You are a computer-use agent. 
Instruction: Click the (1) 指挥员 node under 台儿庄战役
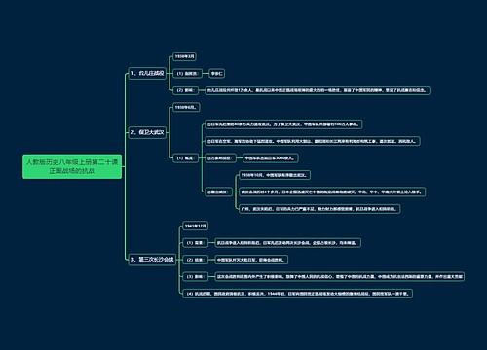coord(187,74)
